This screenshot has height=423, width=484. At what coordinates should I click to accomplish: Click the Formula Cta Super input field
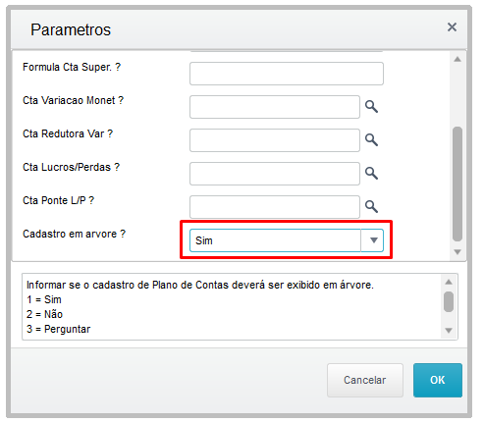[x=287, y=74]
